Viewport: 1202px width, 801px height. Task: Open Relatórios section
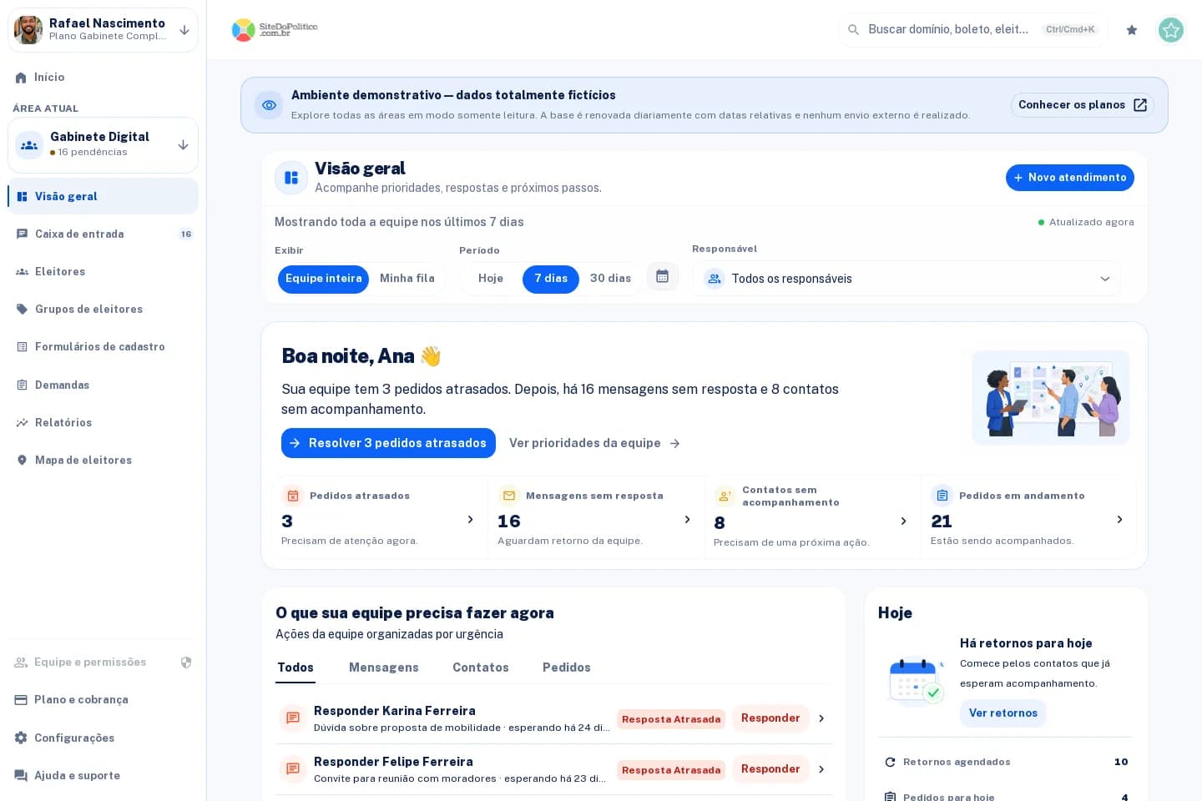(104, 423)
